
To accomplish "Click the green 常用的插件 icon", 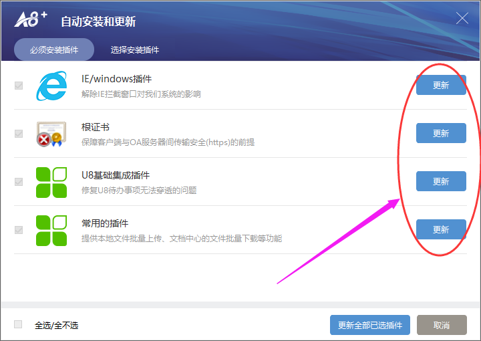I will pos(51,230).
